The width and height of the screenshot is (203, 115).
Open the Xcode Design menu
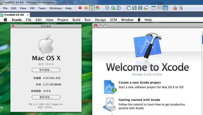point(100,20)
